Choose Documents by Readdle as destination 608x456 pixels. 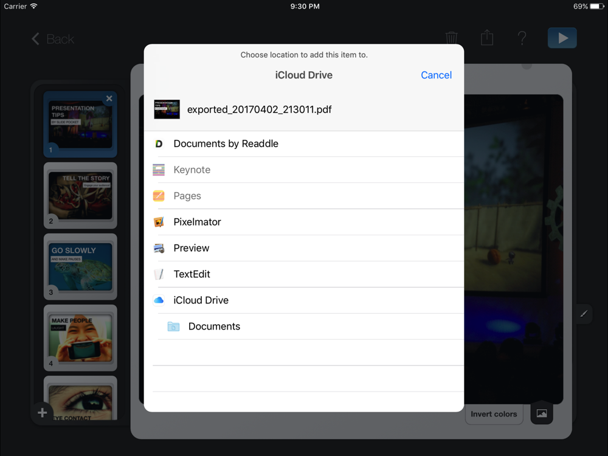pos(304,144)
